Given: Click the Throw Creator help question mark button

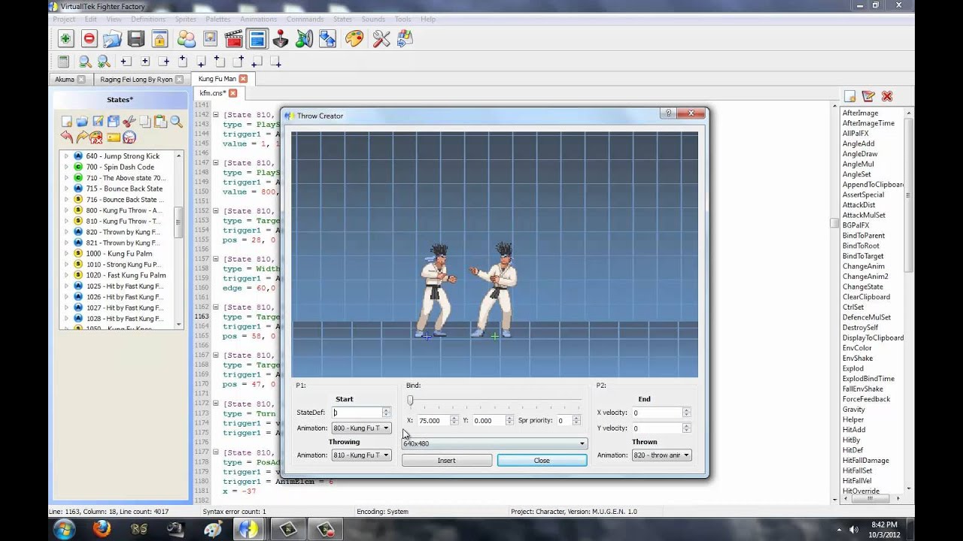Looking at the screenshot, I should [x=668, y=113].
